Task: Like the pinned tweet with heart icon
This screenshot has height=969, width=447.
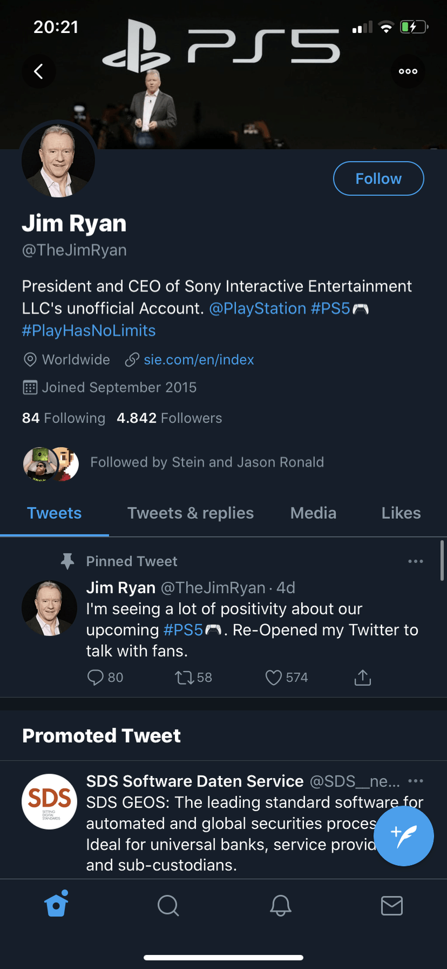Action: click(273, 678)
